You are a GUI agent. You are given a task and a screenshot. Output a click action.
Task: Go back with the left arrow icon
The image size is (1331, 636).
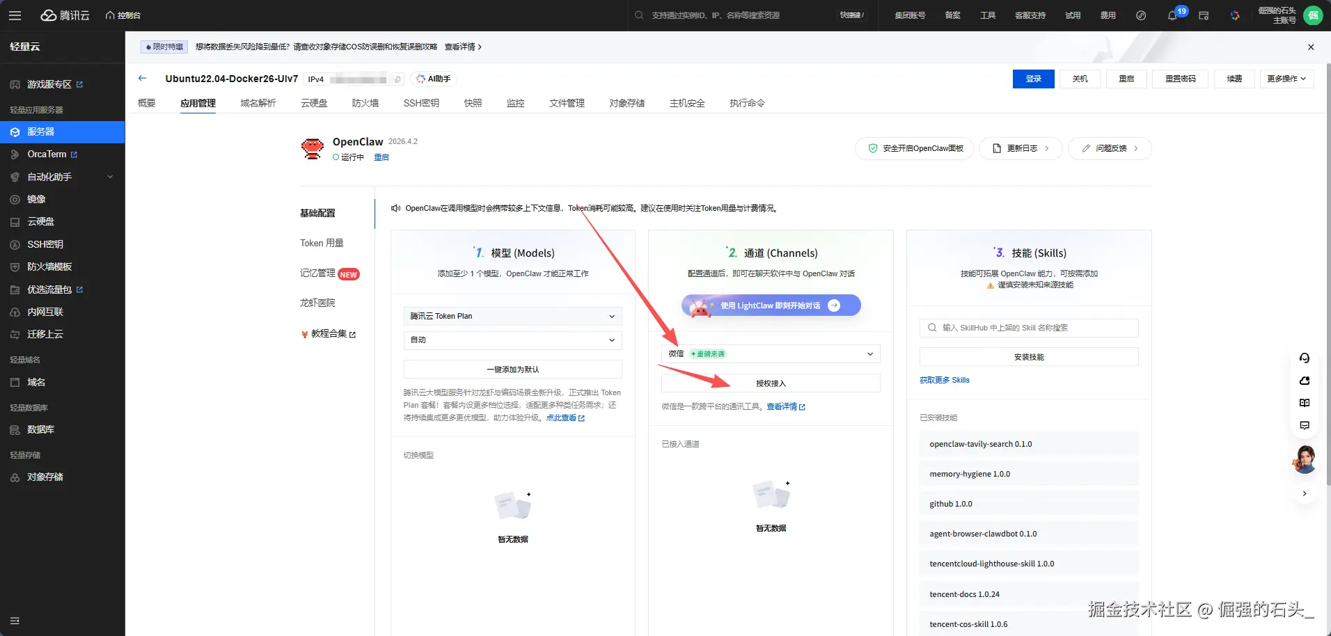[x=143, y=79]
